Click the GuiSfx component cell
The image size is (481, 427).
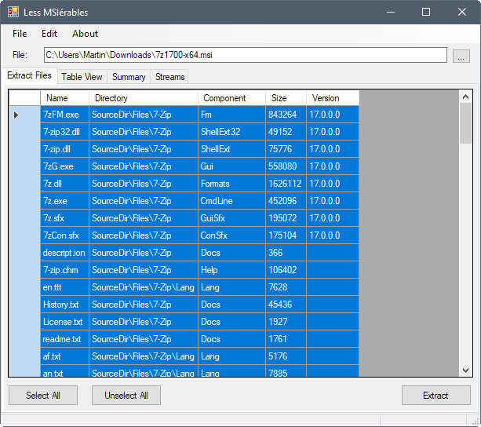tap(232, 218)
